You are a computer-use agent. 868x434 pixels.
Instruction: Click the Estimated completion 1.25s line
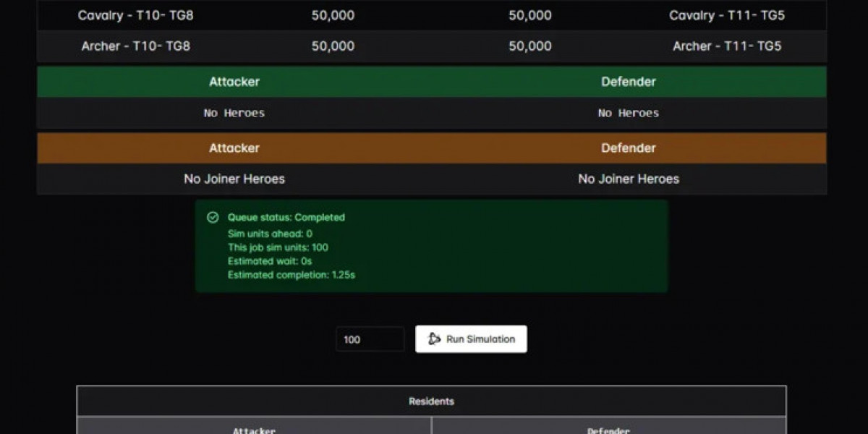click(x=291, y=275)
